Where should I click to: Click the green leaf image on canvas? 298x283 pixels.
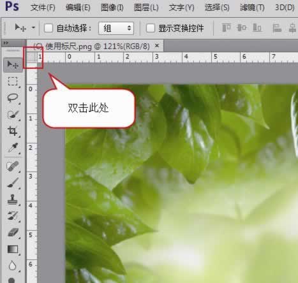point(181,184)
